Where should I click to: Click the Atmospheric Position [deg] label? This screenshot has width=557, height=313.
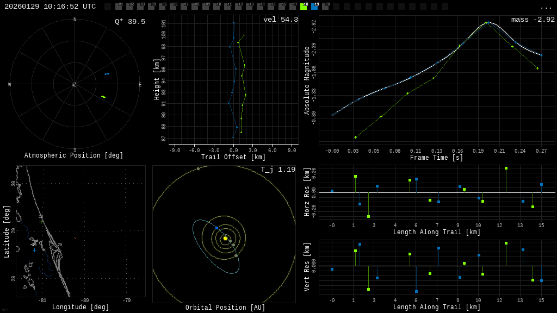tap(73, 155)
